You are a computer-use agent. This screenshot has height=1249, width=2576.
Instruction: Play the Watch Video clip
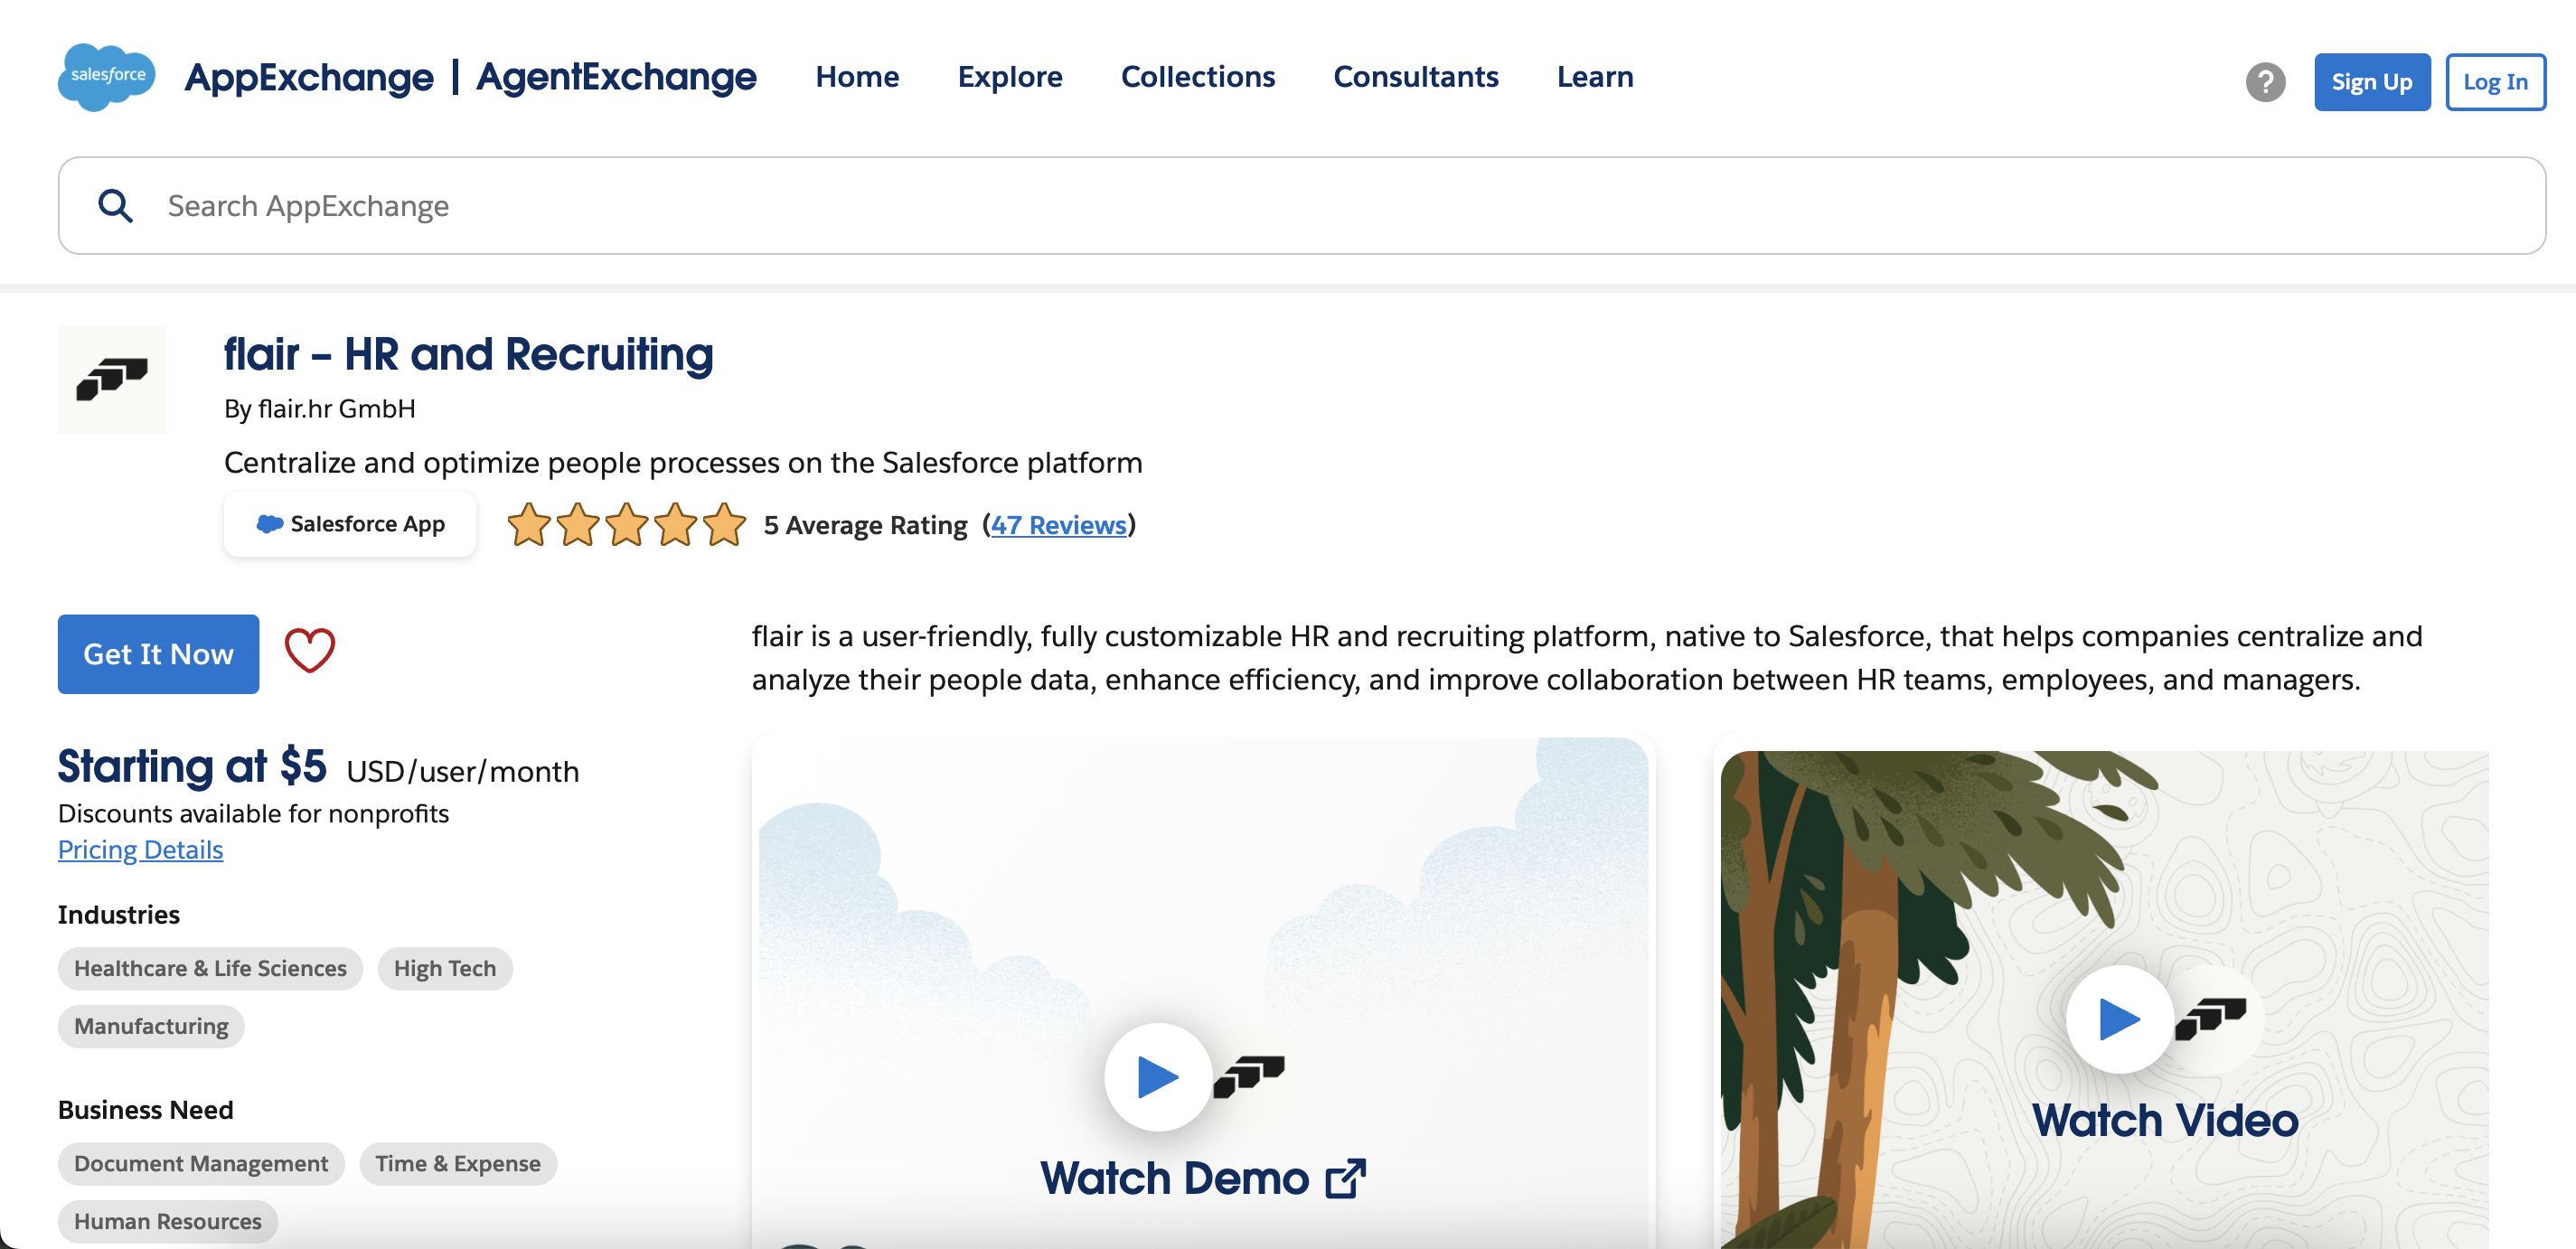pos(2119,1019)
